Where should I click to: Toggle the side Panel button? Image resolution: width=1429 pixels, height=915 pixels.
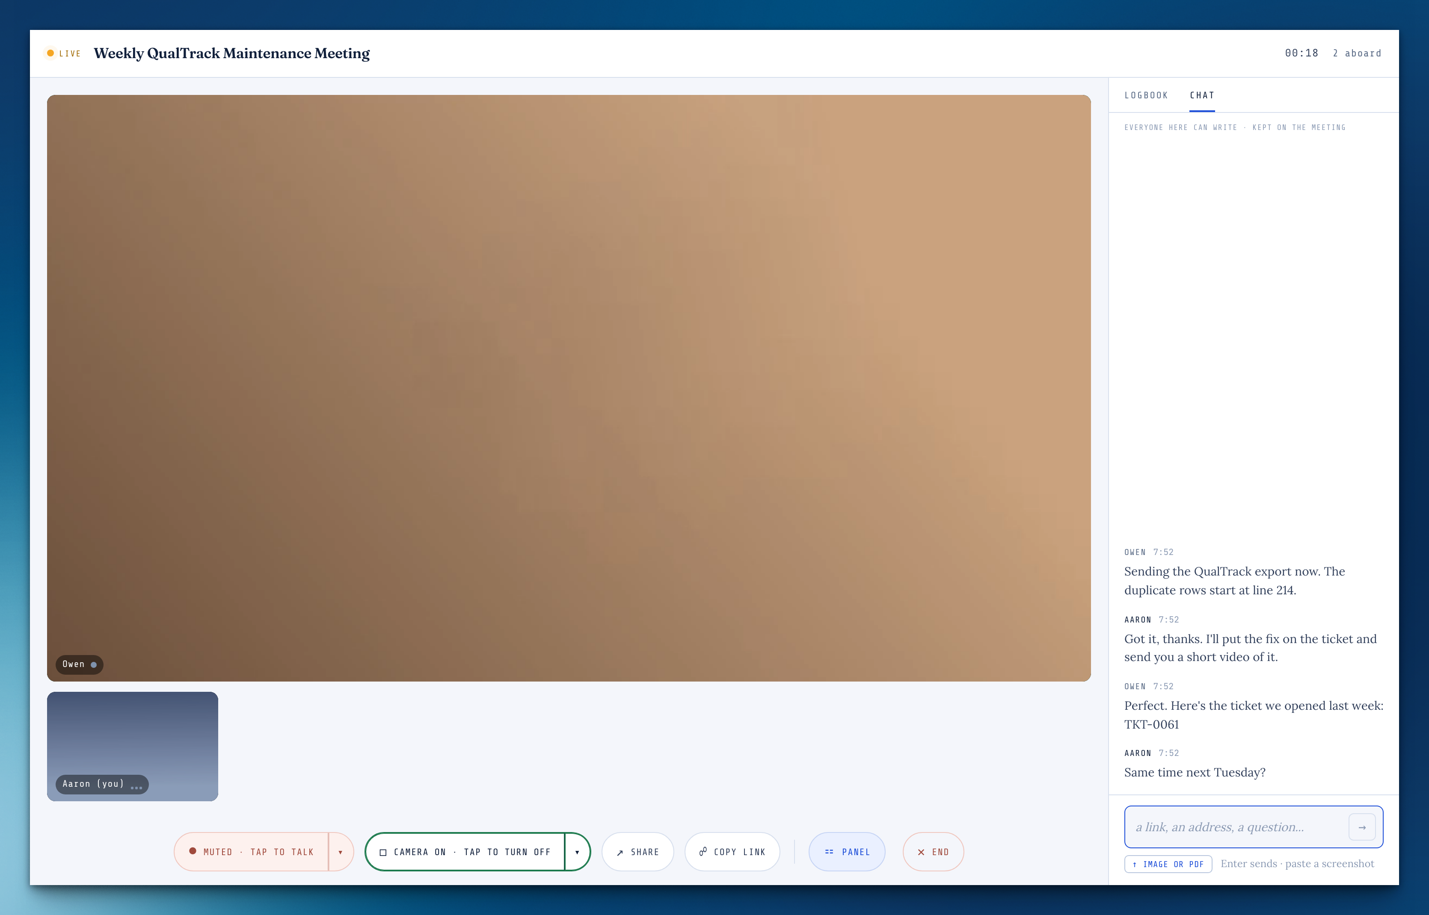(x=847, y=851)
